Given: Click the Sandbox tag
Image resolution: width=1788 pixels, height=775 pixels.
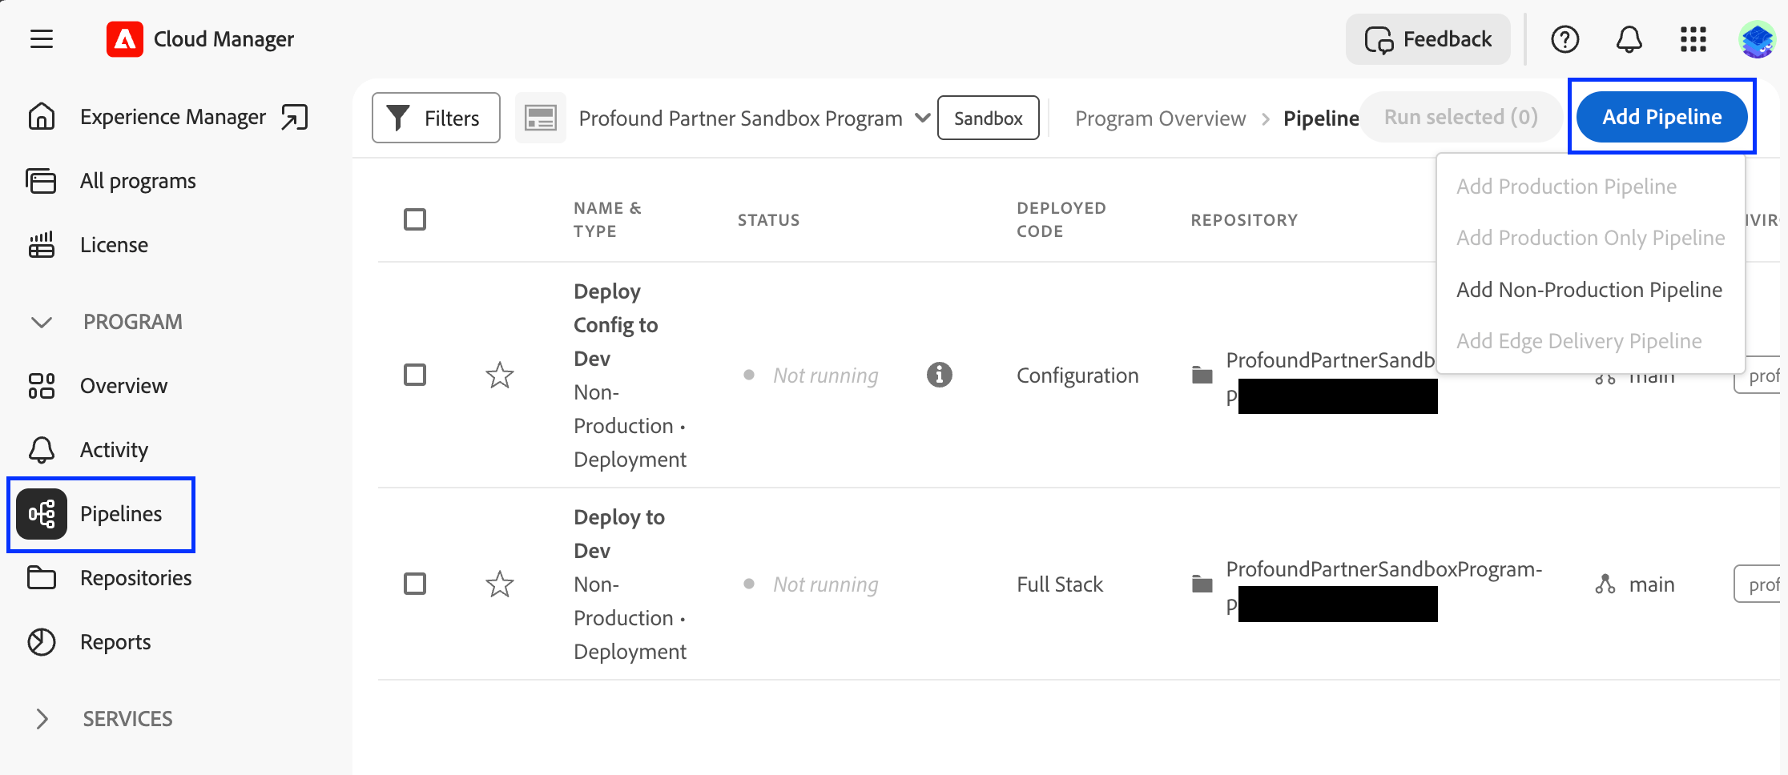Looking at the screenshot, I should tap(989, 118).
